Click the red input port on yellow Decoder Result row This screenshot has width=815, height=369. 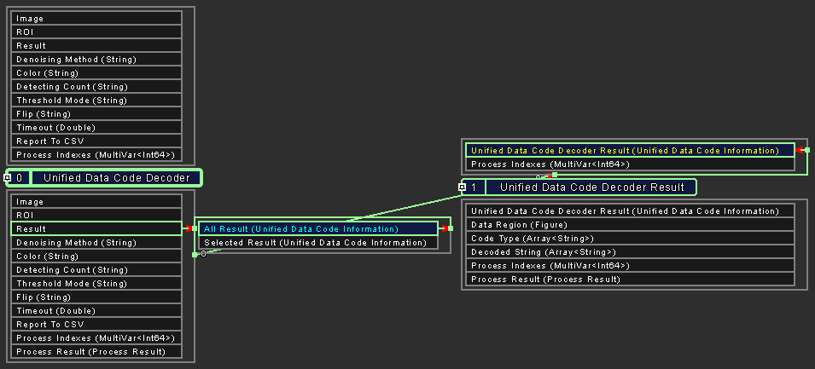point(800,150)
